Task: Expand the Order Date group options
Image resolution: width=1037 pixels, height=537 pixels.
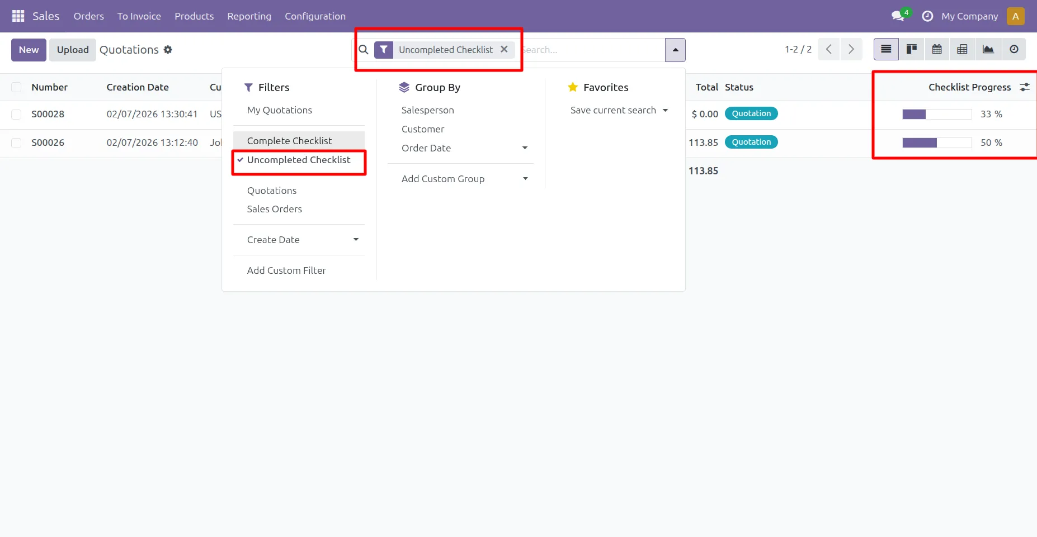Action: [525, 148]
